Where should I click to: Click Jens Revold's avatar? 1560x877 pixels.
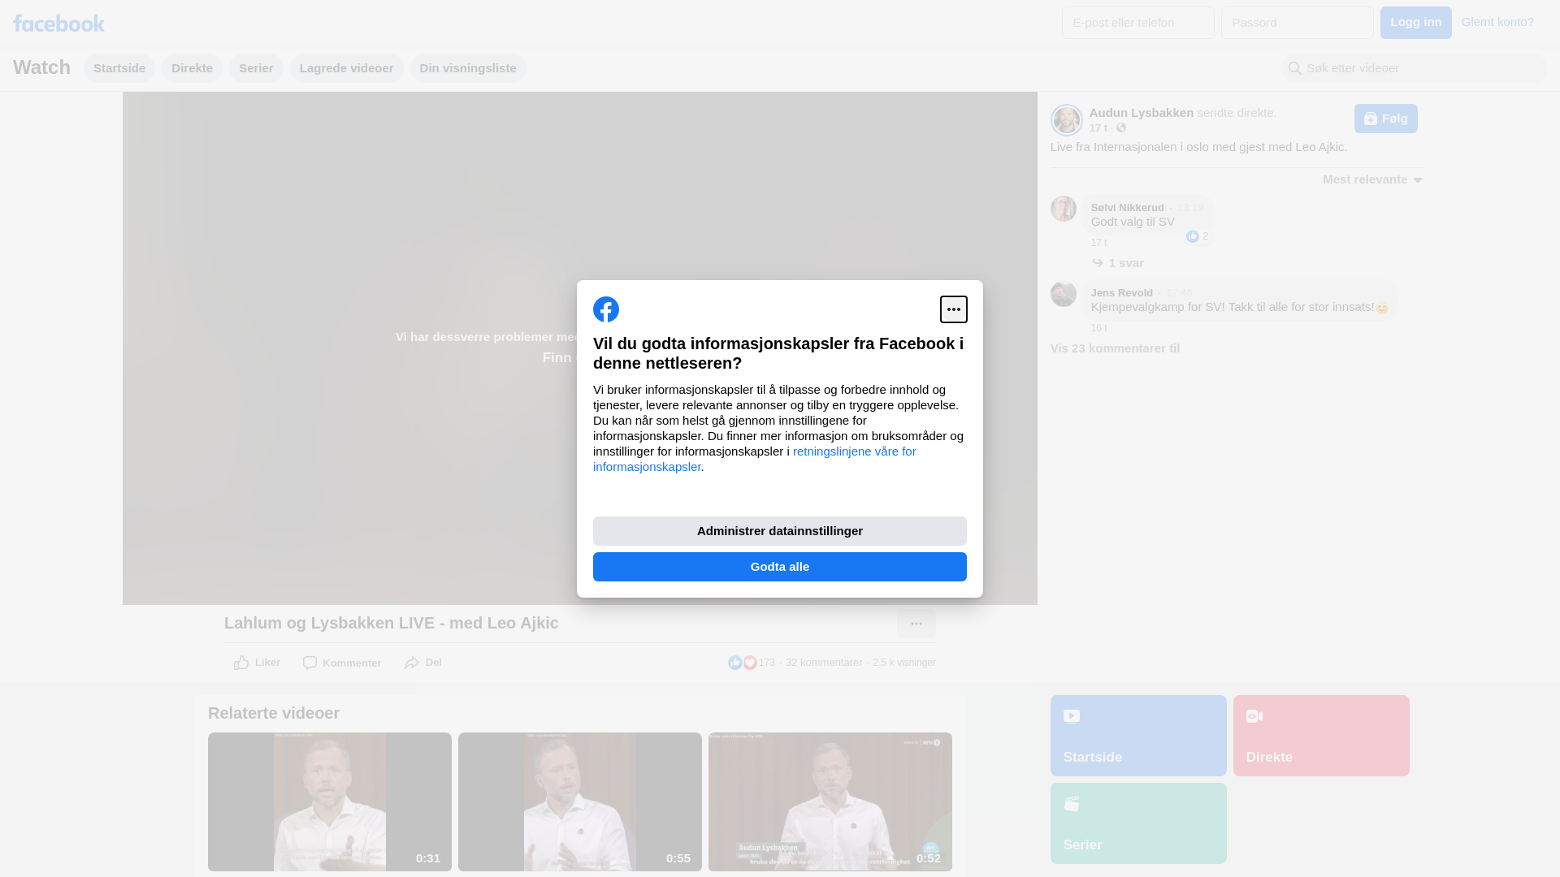pyautogui.click(x=1064, y=294)
